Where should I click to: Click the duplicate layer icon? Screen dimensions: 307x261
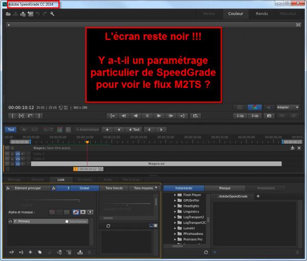pos(40,252)
